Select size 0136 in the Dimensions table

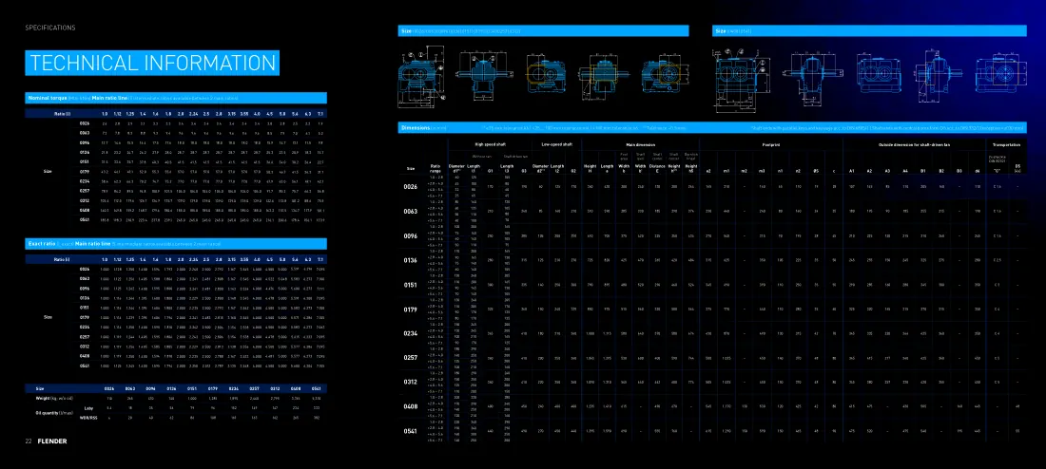(411, 260)
